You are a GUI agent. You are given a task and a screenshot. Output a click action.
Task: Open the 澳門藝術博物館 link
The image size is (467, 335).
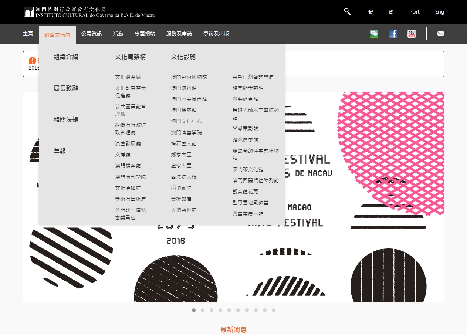click(x=189, y=77)
